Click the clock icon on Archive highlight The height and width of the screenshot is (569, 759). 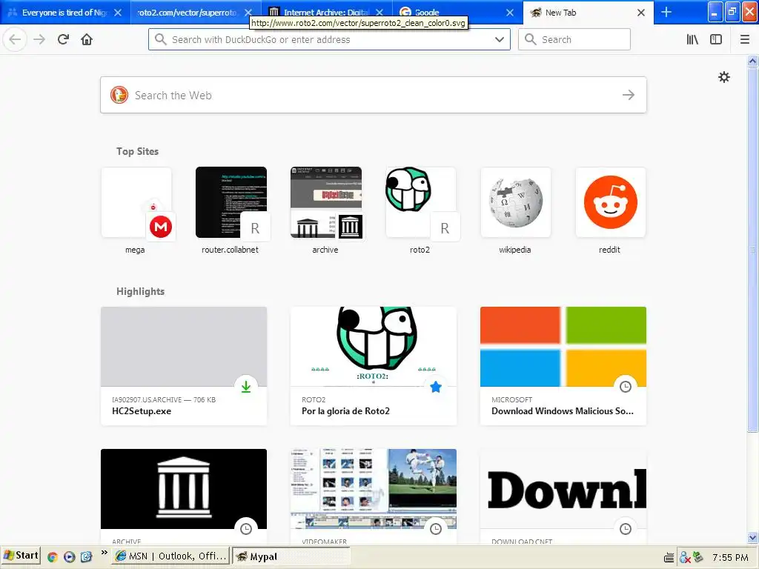click(x=246, y=529)
